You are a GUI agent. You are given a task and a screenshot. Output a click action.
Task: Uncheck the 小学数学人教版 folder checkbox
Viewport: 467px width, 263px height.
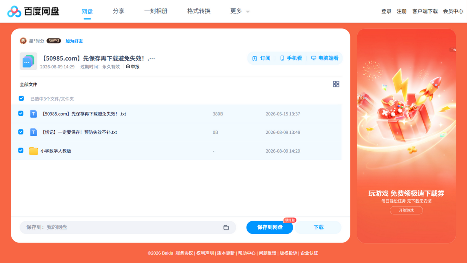pyautogui.click(x=21, y=150)
